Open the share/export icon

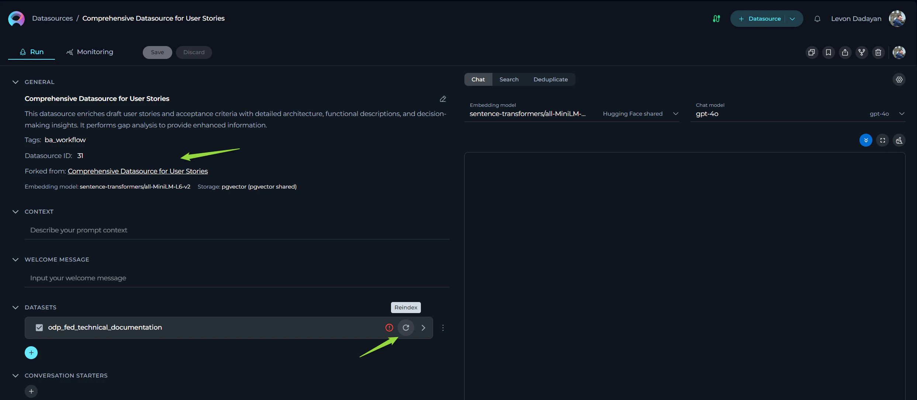(x=845, y=52)
